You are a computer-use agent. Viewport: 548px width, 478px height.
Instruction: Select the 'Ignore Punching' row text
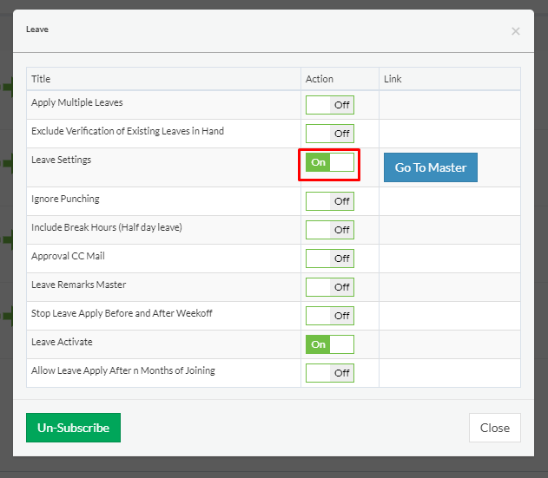point(65,199)
